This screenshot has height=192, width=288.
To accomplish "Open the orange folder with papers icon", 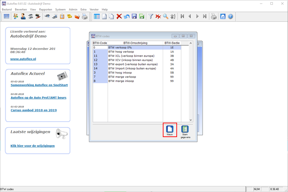I will [x=77, y=17].
